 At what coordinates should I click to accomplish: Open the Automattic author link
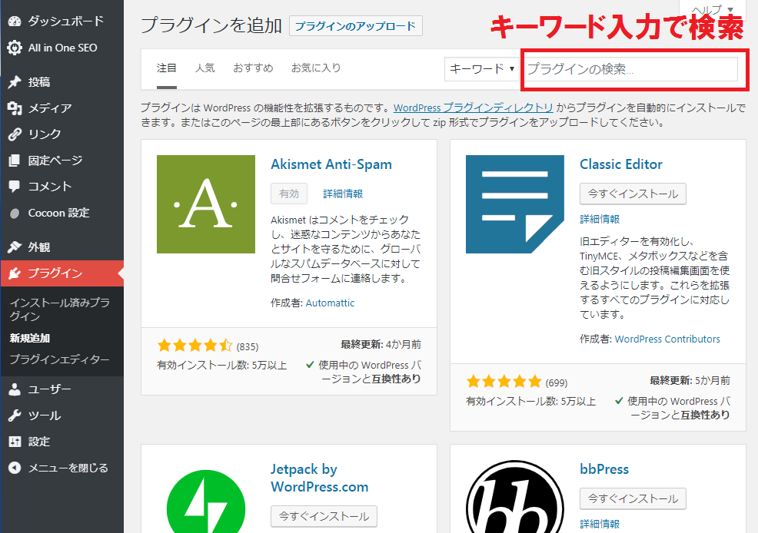pos(330,303)
